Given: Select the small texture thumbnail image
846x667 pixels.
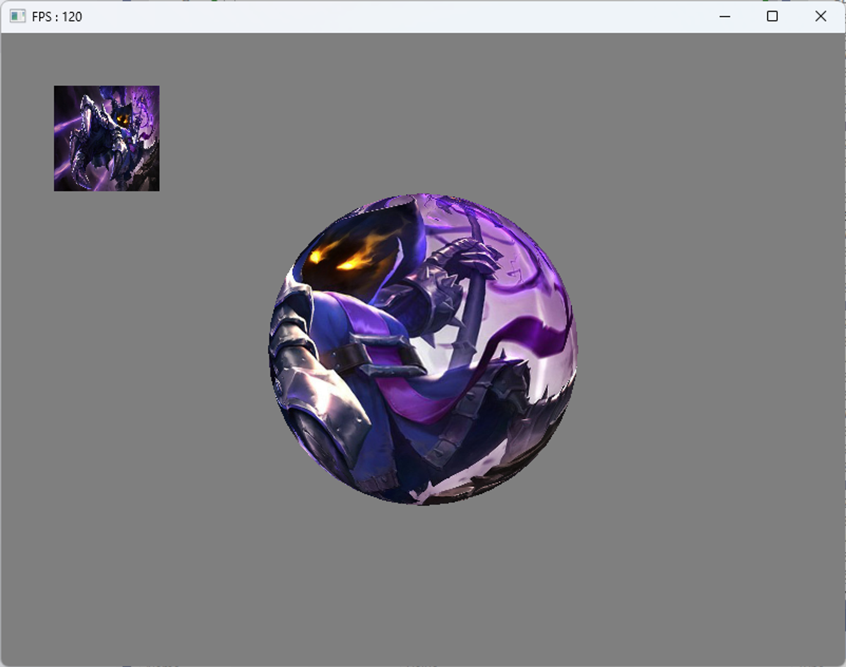Looking at the screenshot, I should click(x=107, y=138).
